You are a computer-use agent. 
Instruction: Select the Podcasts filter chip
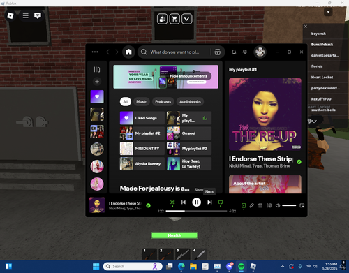coord(163,101)
